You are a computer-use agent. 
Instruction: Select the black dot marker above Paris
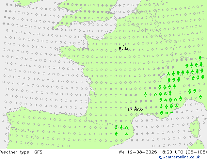[123, 46]
